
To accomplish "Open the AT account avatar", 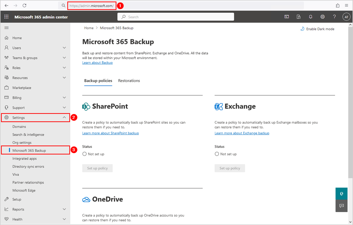I will point(346,17).
